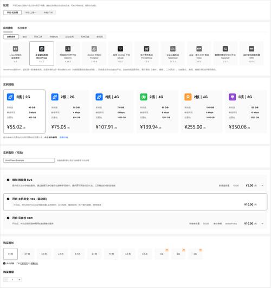Toggle the 主机安全 HSS checkbox

click(x=8, y=199)
